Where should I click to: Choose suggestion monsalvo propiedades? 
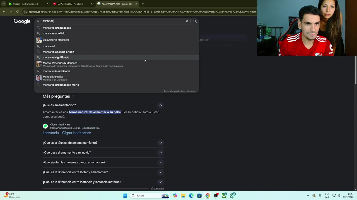coord(117,28)
